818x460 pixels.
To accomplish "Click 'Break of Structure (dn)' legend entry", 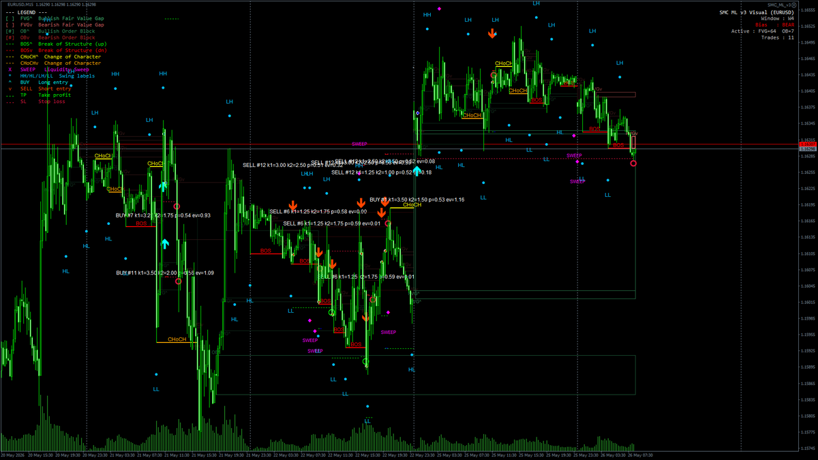I will (x=57, y=50).
